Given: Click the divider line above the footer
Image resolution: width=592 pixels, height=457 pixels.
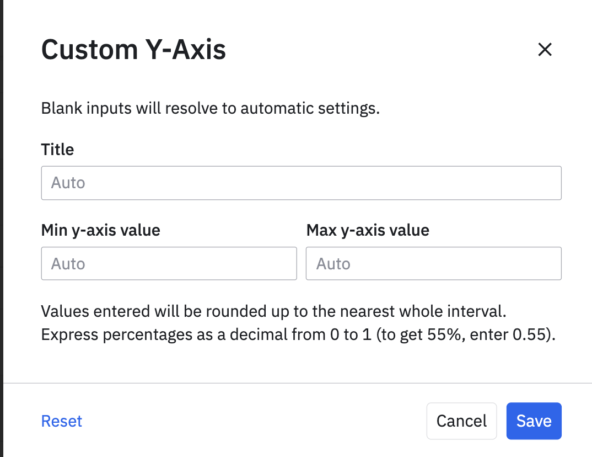Looking at the screenshot, I should coord(298,383).
